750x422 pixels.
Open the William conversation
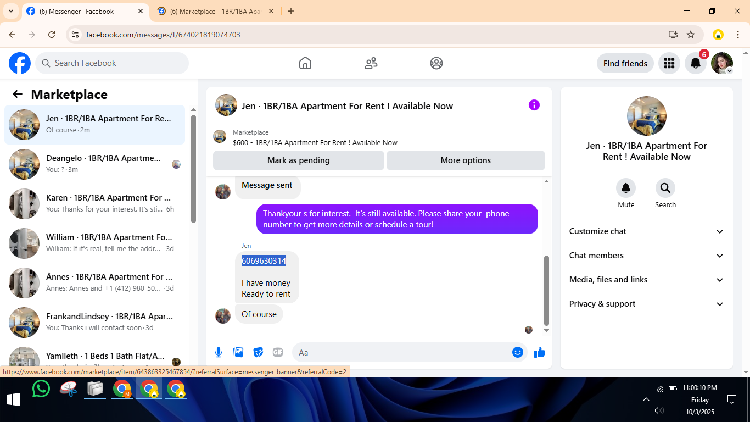[95, 243]
